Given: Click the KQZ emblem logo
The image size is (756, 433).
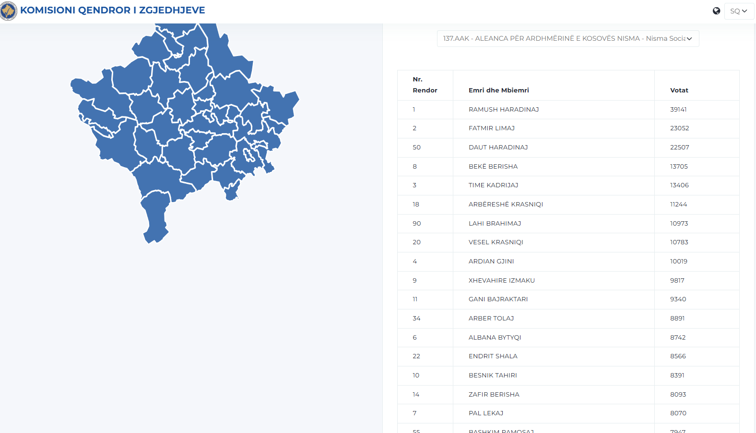Looking at the screenshot, I should point(9,11).
